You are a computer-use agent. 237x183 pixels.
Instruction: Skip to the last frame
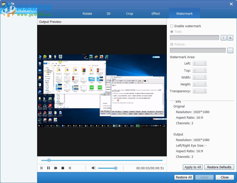70,168
